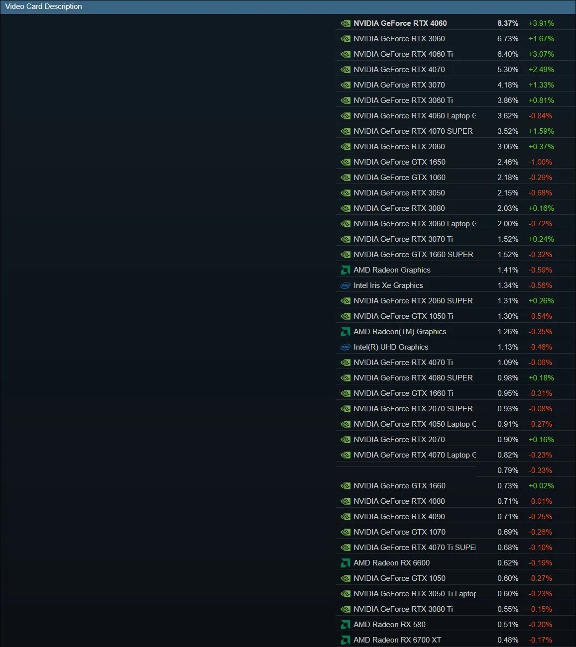The image size is (576, 647).
Task: Click NVIDIA icon for RTX 4060 Ti
Action: 346,54
